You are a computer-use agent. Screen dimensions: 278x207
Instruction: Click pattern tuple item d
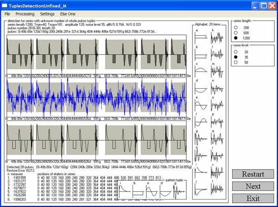tap(165, 191)
